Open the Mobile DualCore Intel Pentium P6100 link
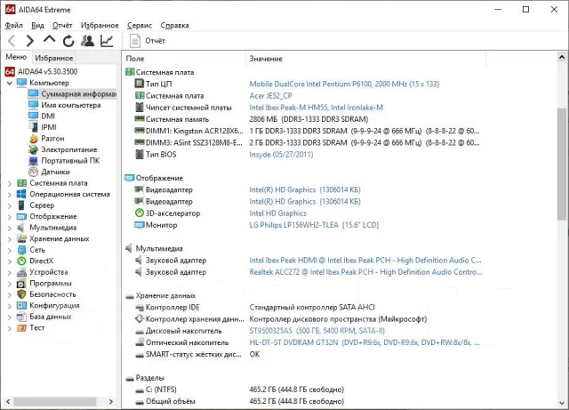The image size is (569, 410). (344, 84)
